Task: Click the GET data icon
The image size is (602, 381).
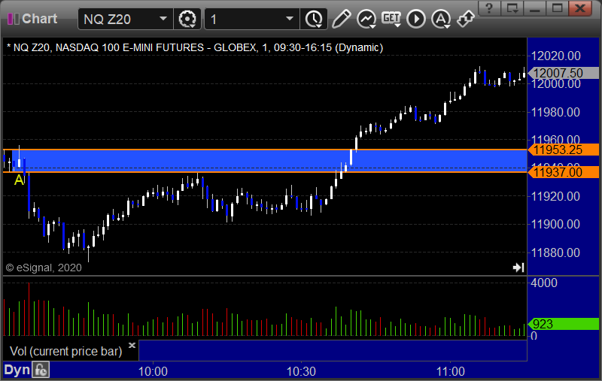Action: [391, 18]
